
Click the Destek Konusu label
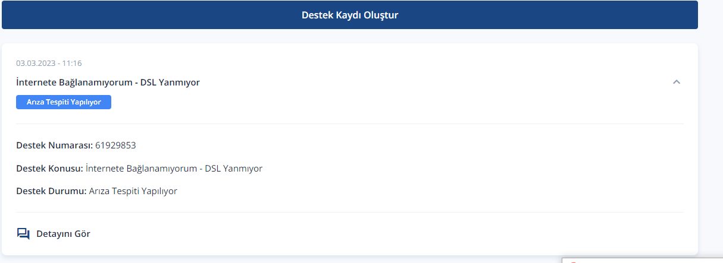[x=49, y=169]
